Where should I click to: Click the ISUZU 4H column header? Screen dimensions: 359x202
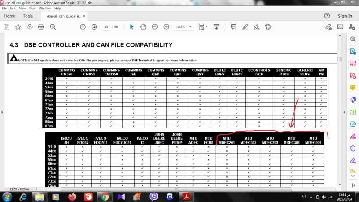[66, 141]
